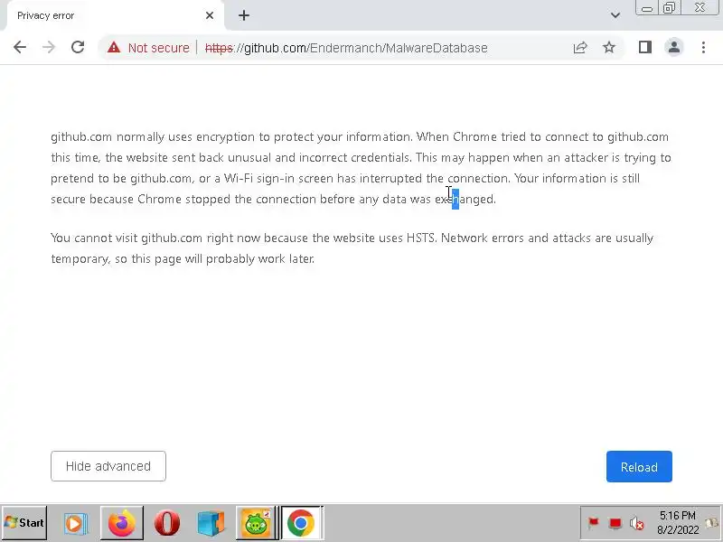
Task: Open a new tab with plus button
Action: tap(244, 15)
